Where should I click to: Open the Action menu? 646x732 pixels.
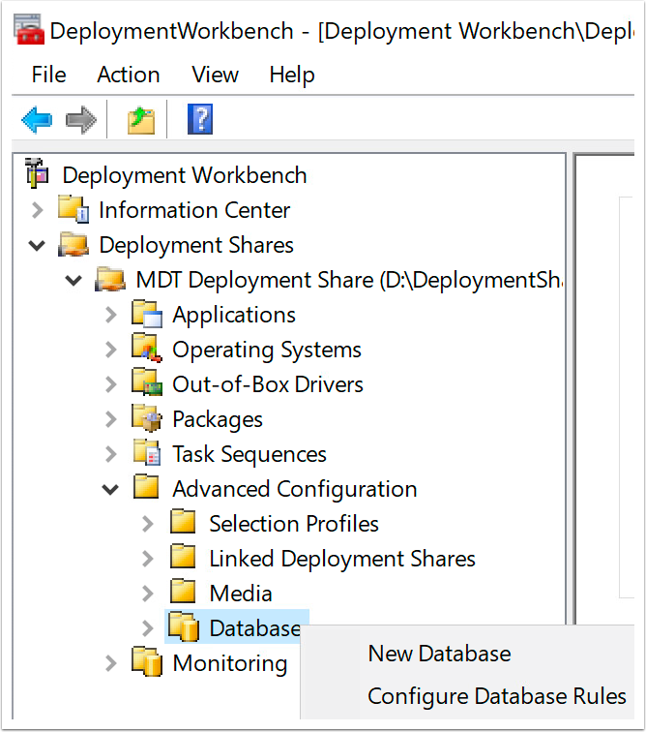click(x=129, y=75)
